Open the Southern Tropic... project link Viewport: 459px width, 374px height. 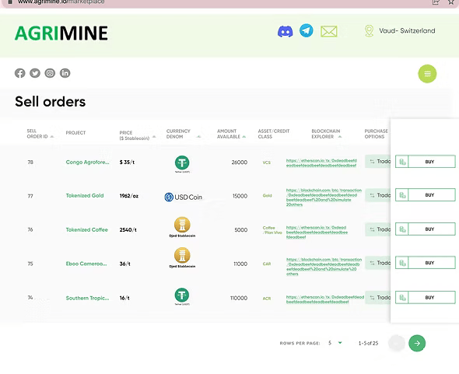[x=87, y=298]
